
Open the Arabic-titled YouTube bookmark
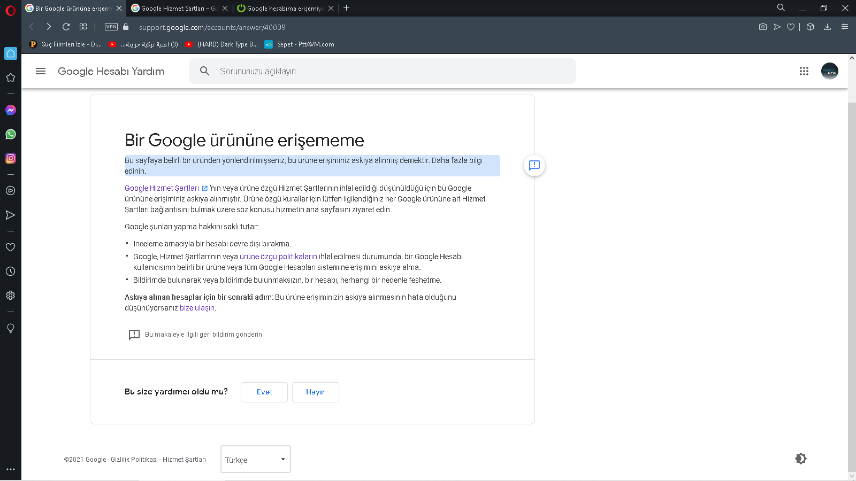(x=144, y=44)
